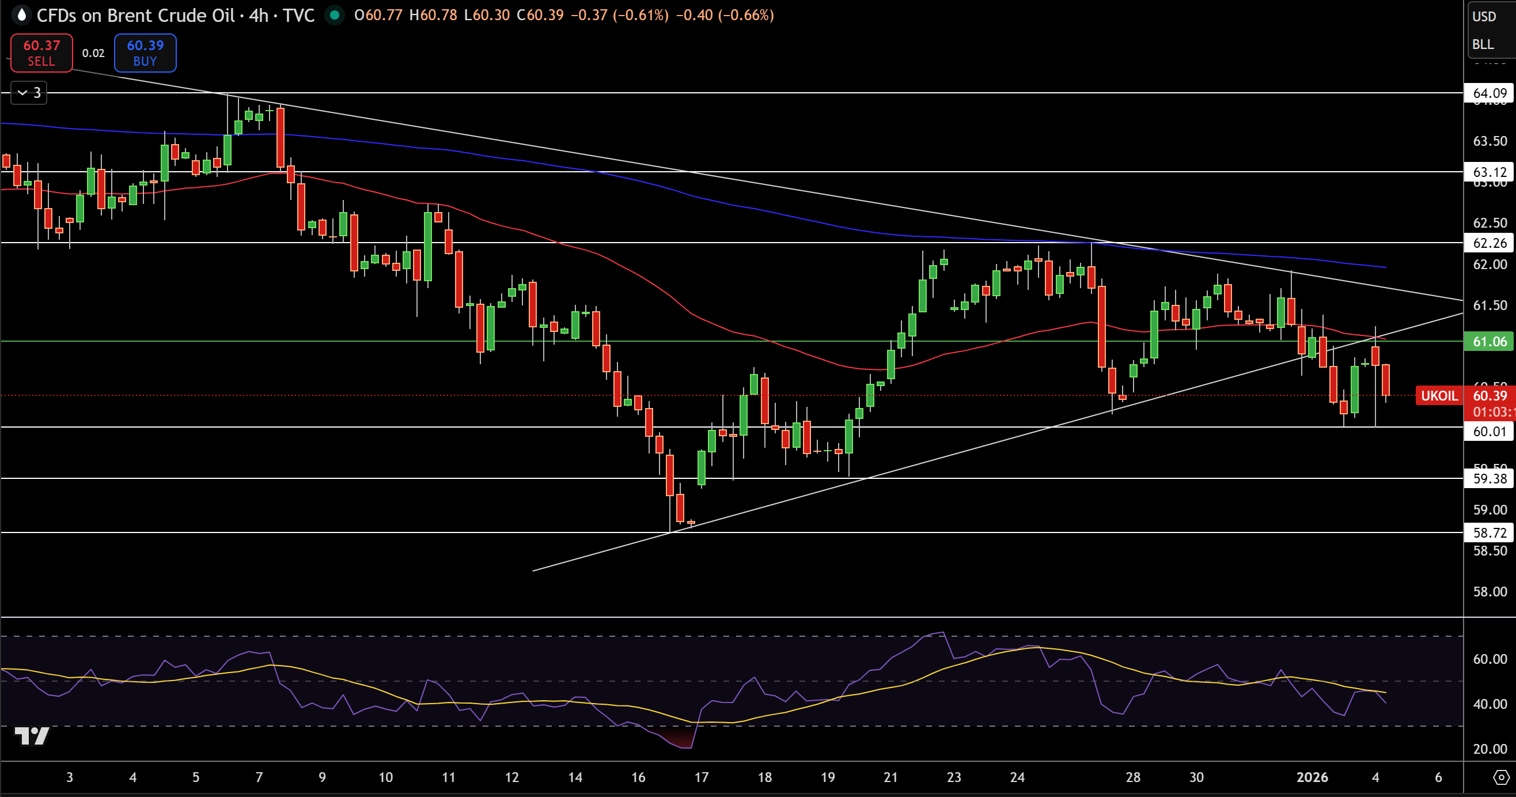Select the 58.72 horizontal line price label

1490,532
